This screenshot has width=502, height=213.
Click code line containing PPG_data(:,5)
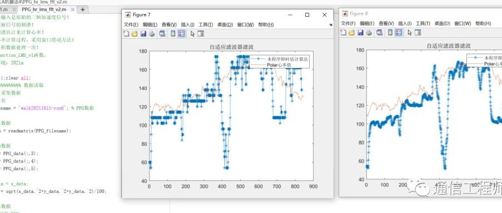pyautogui.click(x=19, y=169)
